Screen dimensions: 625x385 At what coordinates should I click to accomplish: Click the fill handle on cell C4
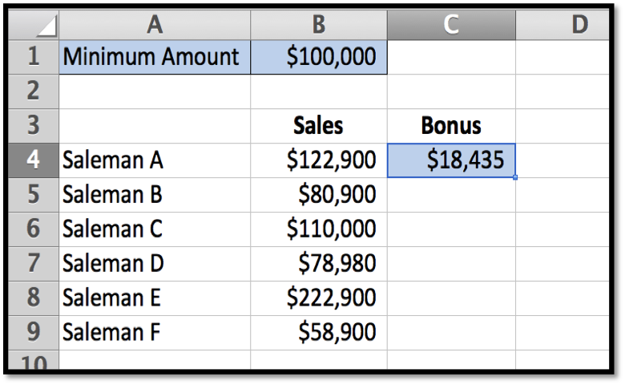514,177
